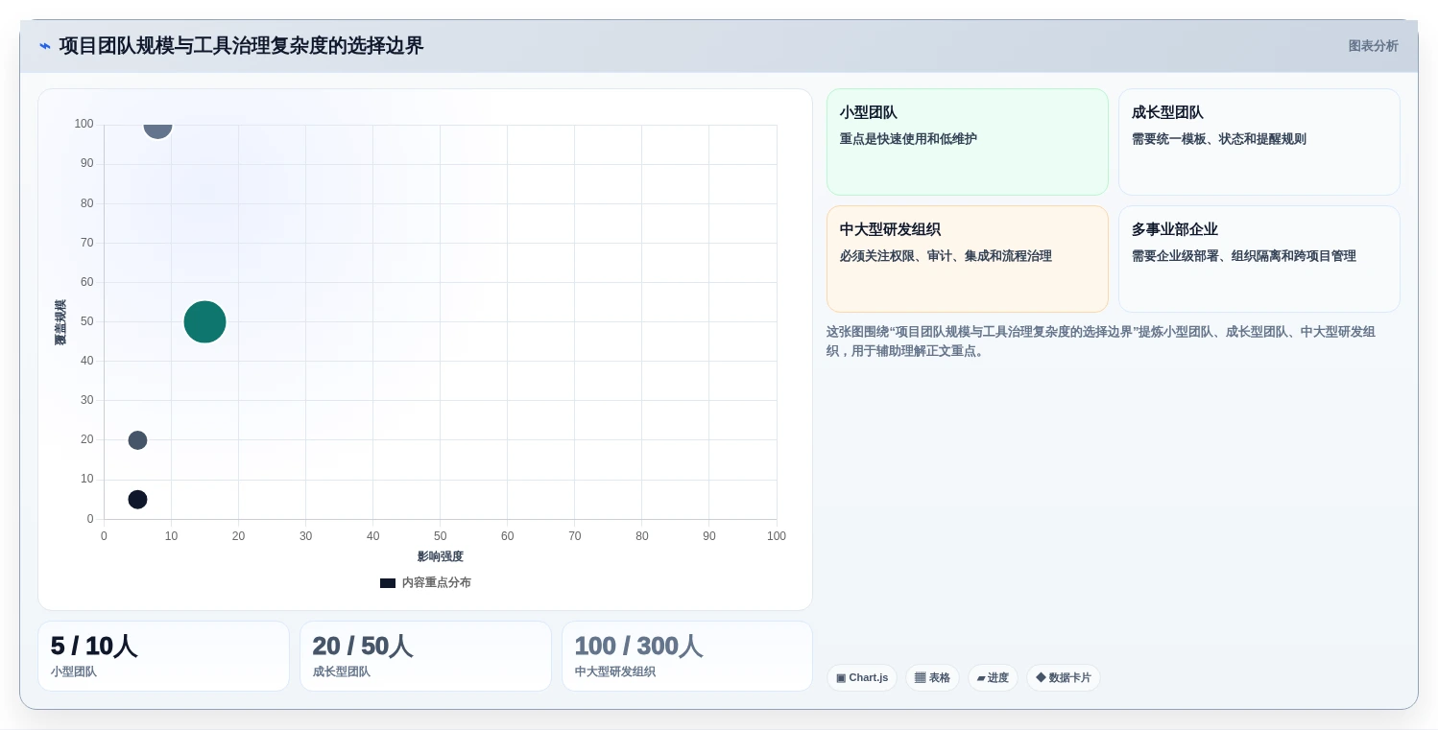Click the blue lightning icon beside the title
Screen dimensions: 1438x730
[45, 46]
